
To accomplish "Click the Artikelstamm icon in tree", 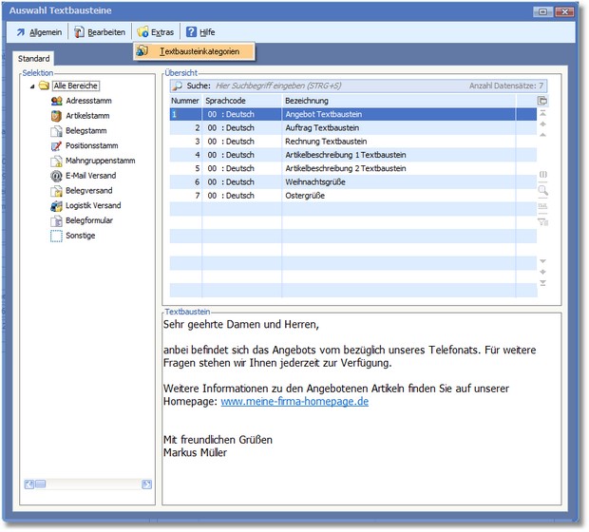I will click(x=56, y=116).
